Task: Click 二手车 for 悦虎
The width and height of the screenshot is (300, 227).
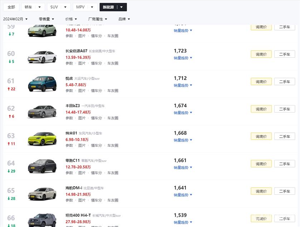Action: (x=285, y=82)
